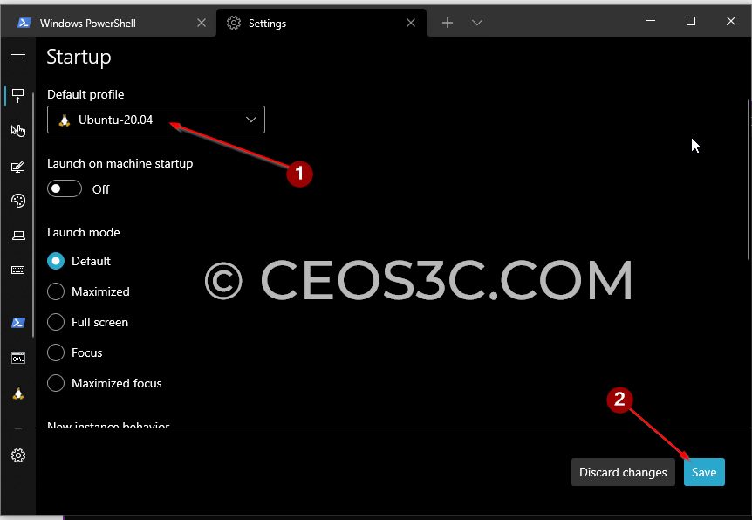
Task: Switch to the Settings tab
Action: coord(321,23)
